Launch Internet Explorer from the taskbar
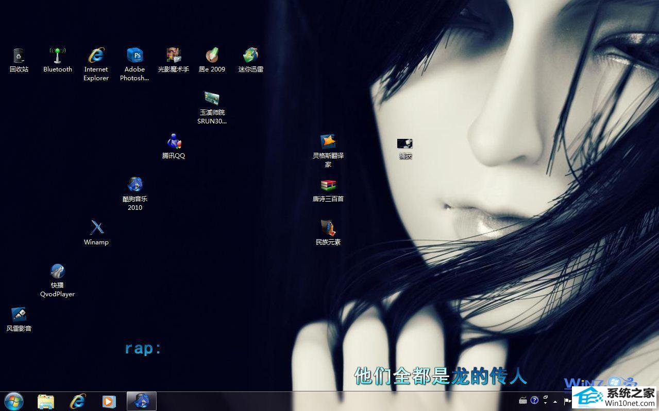Image resolution: width=659 pixels, height=411 pixels. (x=78, y=401)
